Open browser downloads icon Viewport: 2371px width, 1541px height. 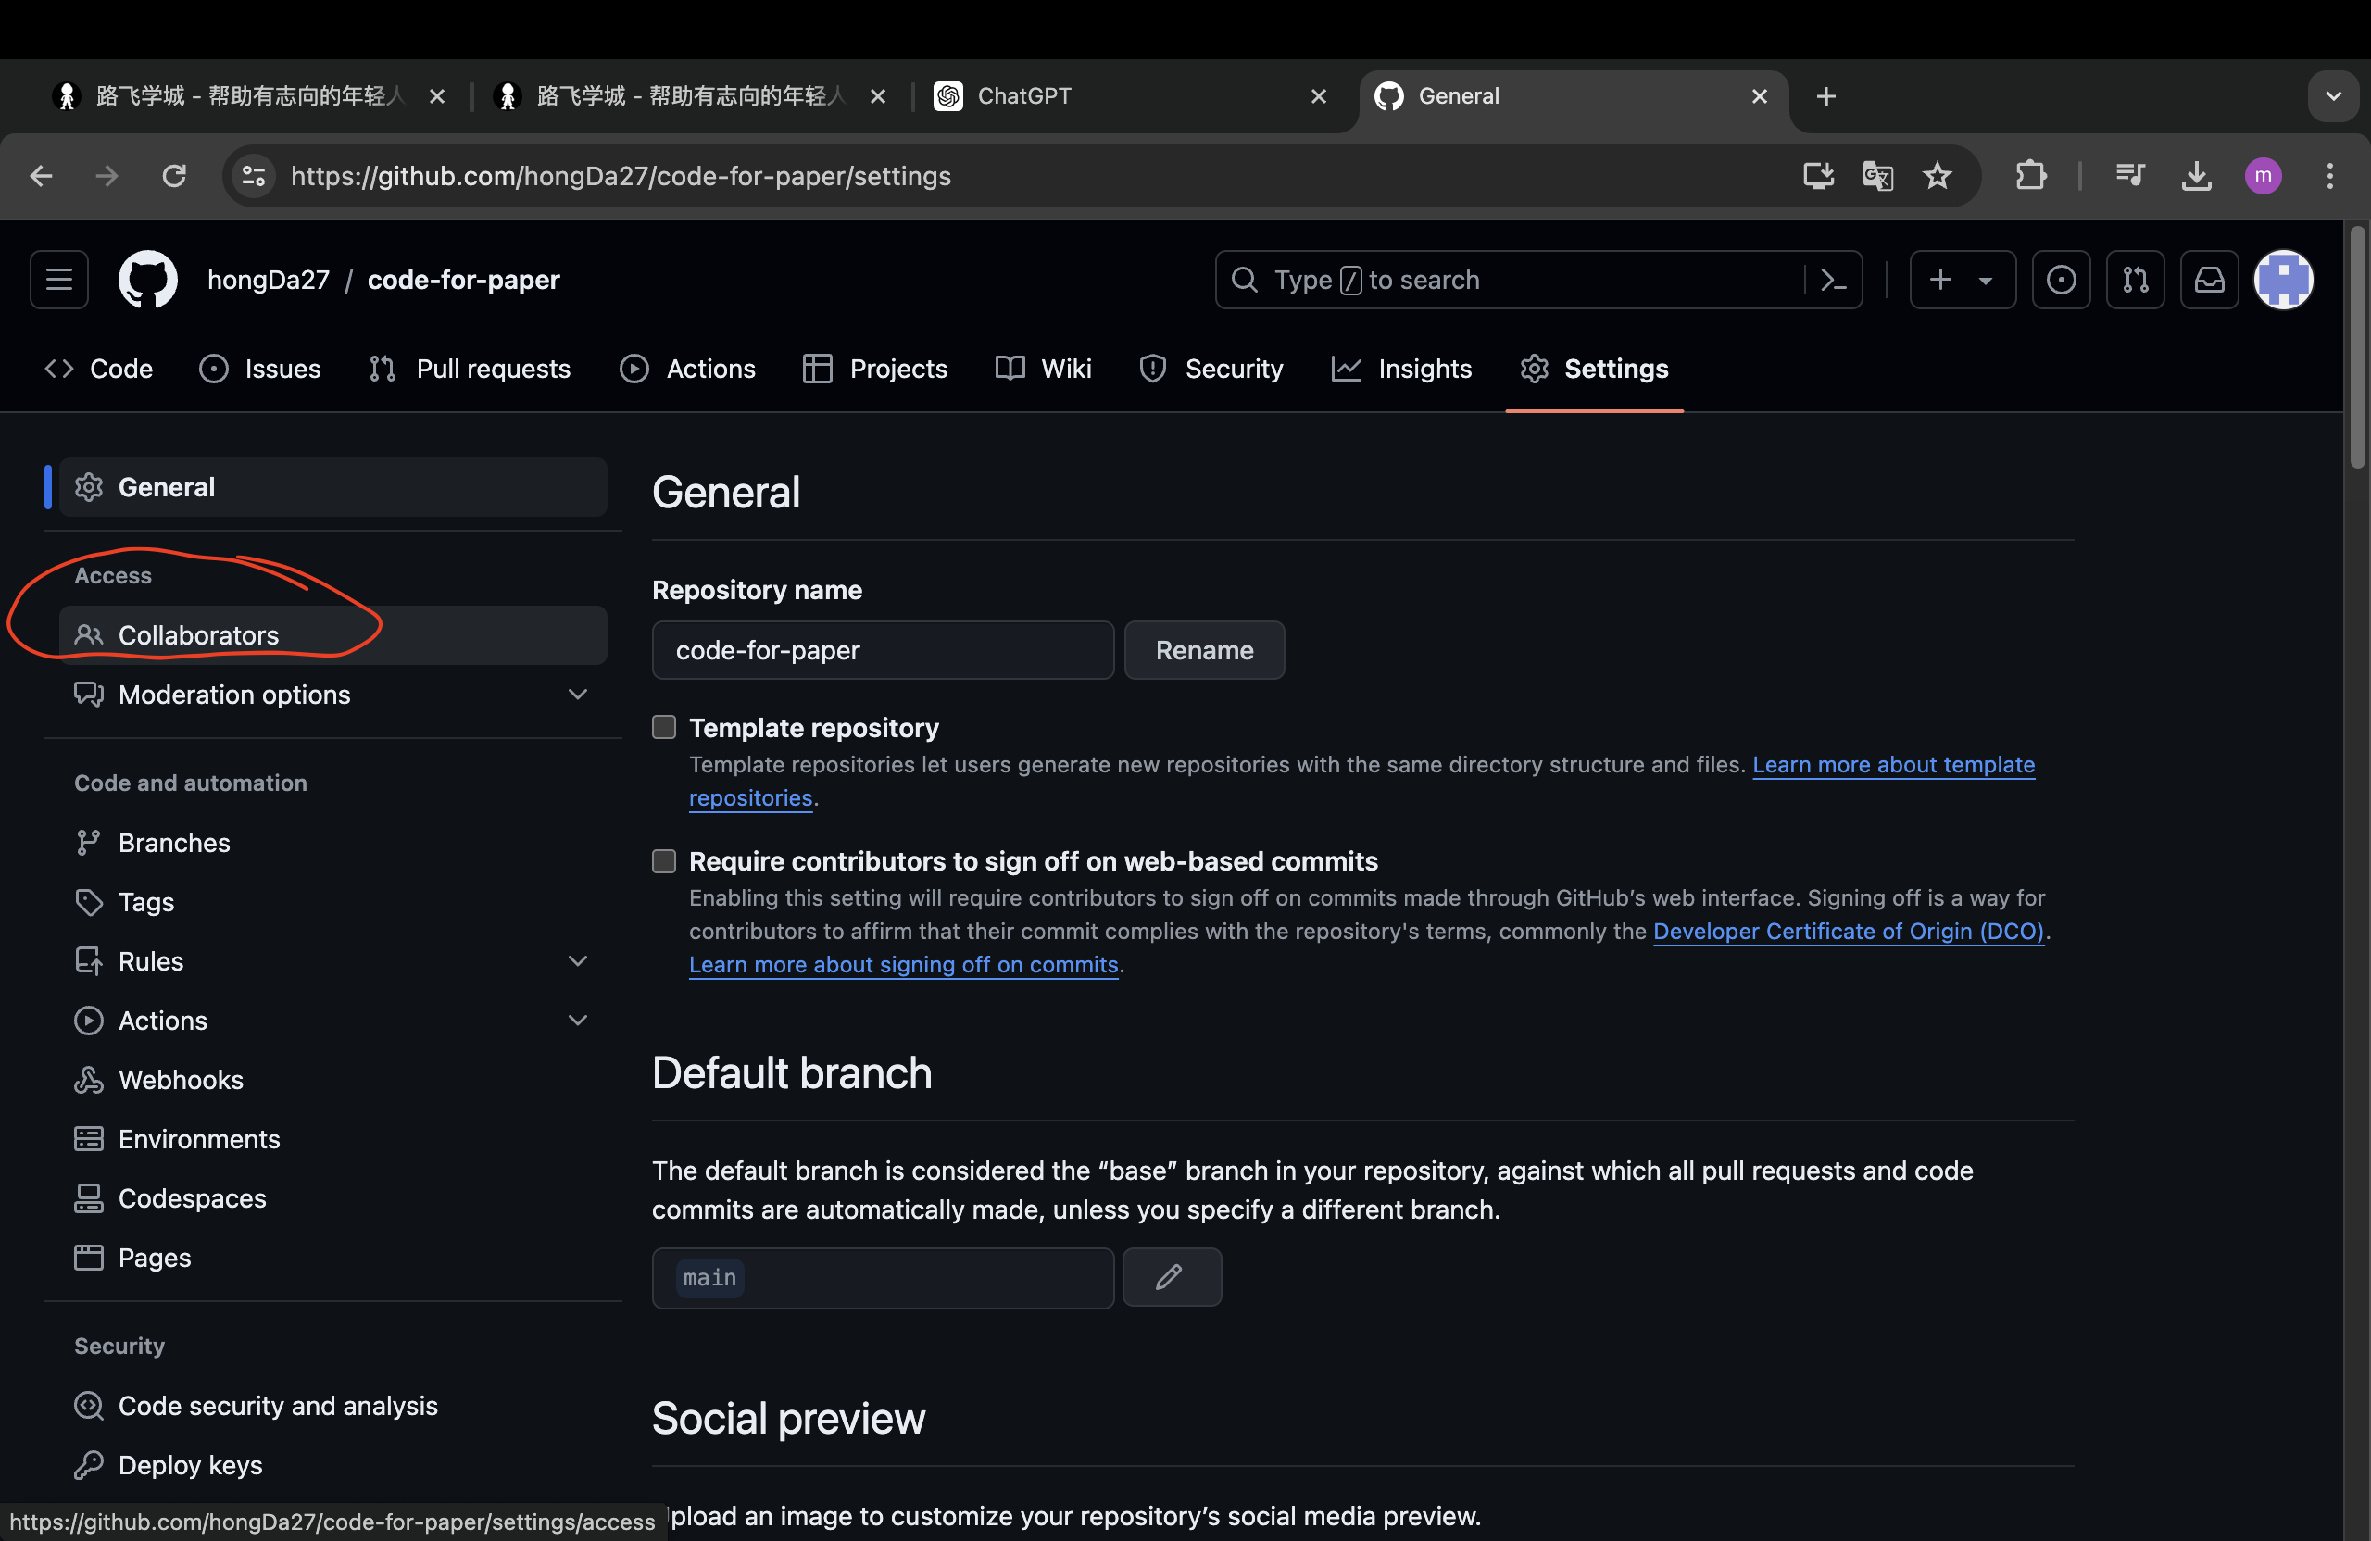click(2196, 176)
